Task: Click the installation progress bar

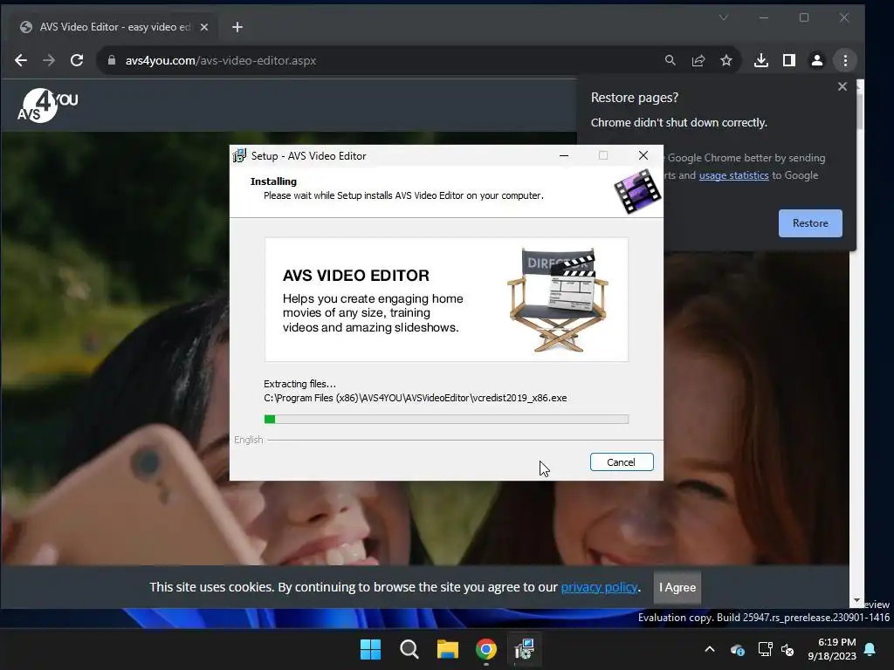Action: click(x=446, y=420)
